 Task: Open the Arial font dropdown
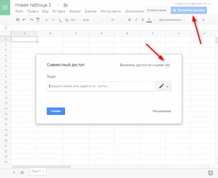click(93, 20)
